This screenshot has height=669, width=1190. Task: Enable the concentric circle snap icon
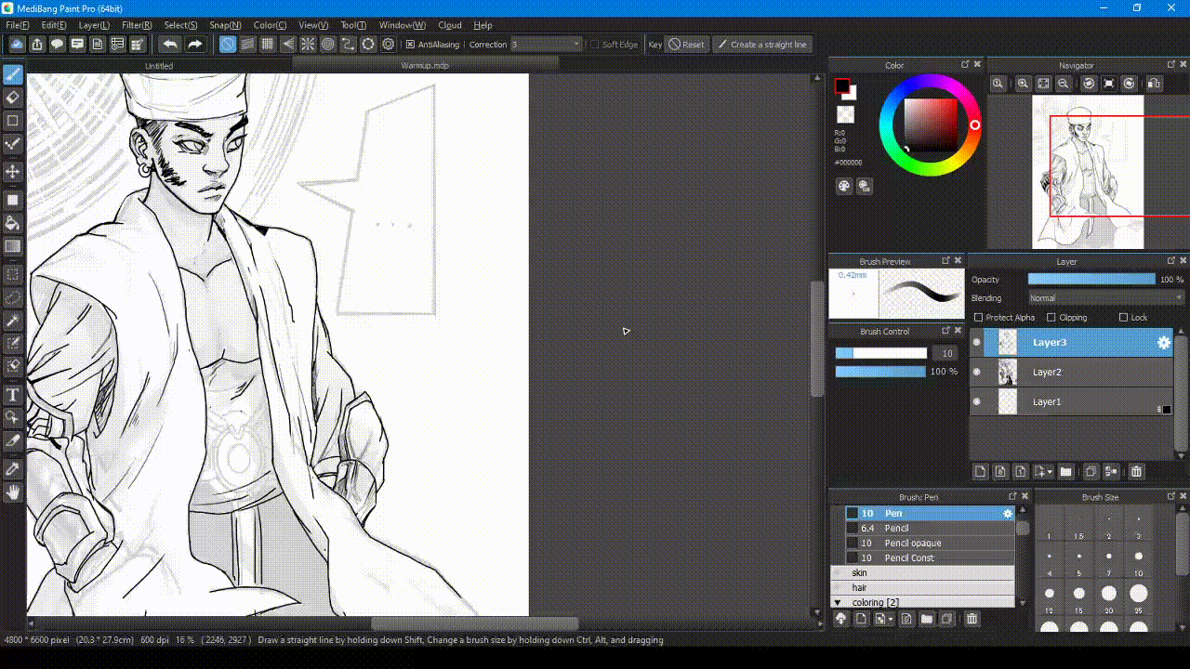[x=328, y=44]
